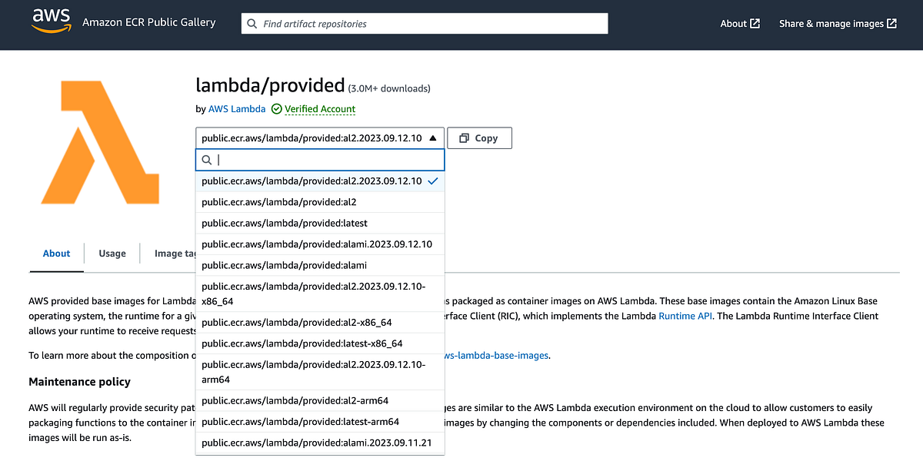This screenshot has width=923, height=461.
Task: Click the AWS Lambda publisher link
Action: point(236,108)
